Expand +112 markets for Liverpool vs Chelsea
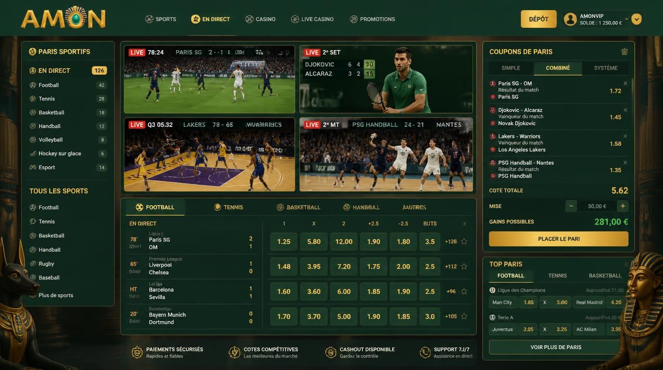 click(451, 266)
